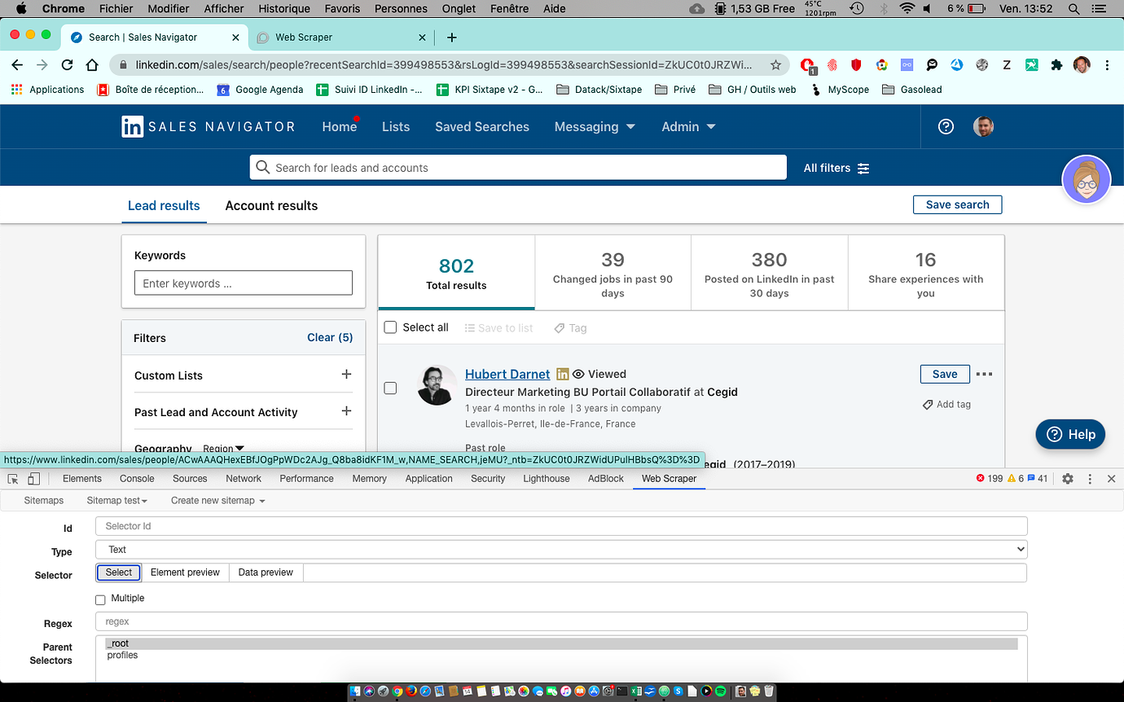Go to Lists in Sales Navigator
The image size is (1124, 702).
pyautogui.click(x=396, y=126)
